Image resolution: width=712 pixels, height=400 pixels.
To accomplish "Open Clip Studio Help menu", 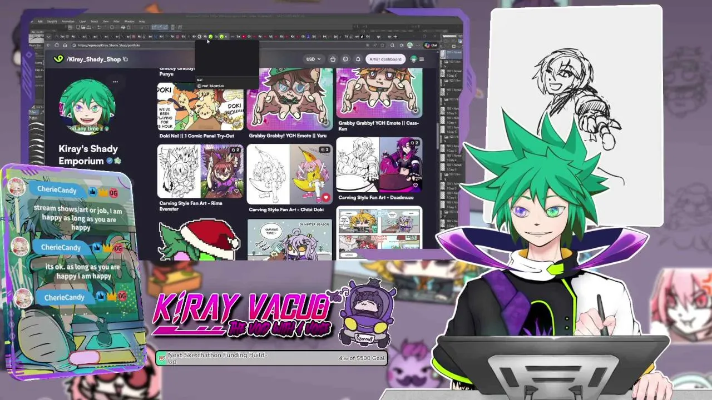I will pos(142,21).
